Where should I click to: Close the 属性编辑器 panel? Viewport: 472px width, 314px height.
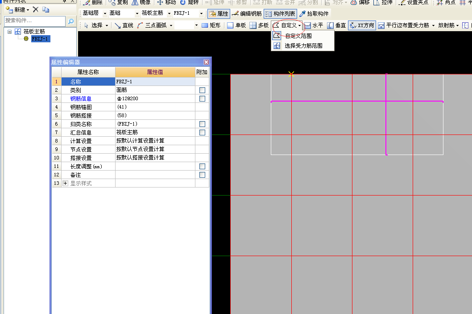tap(206, 62)
